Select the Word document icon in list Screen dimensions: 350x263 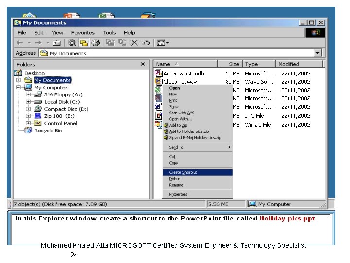click(158, 106)
